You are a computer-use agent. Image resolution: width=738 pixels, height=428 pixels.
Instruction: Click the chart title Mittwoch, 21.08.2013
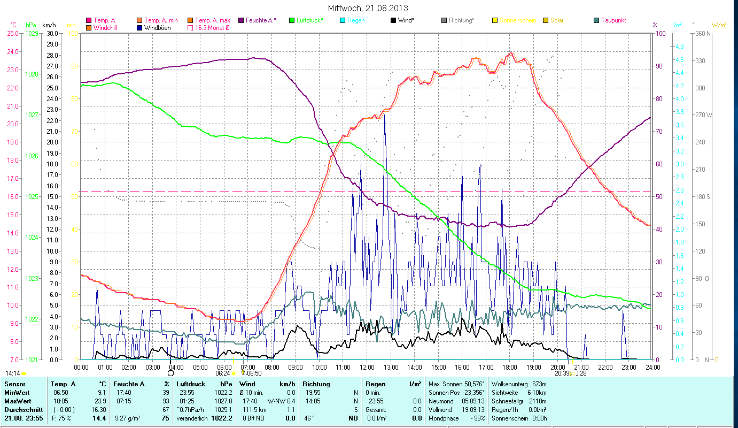[369, 9]
